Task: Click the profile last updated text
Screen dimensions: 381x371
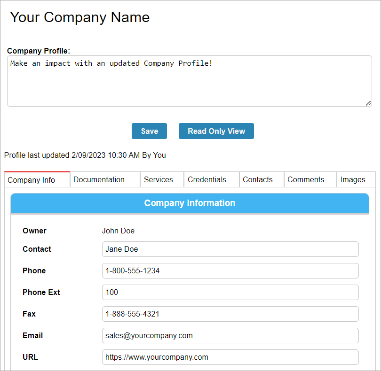Action: (85, 155)
